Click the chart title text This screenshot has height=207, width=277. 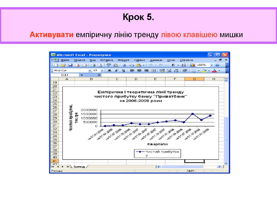[x=141, y=96]
